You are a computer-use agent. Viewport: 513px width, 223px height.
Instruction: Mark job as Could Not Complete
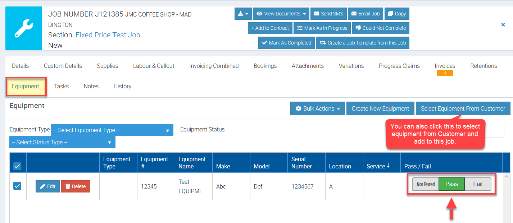click(x=381, y=28)
